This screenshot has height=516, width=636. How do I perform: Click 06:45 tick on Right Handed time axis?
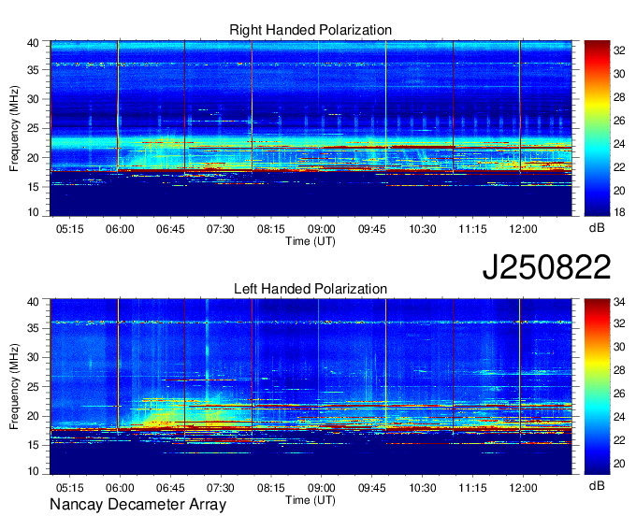click(x=170, y=229)
